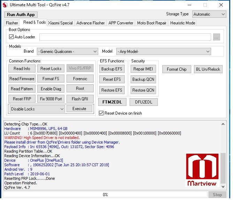Viewport: 233px width, 200px height.
Task: Click the Martview logo in log area
Action: pos(202,170)
